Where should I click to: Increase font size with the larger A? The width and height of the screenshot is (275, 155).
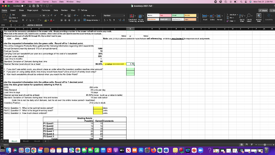click(x=52, y=15)
